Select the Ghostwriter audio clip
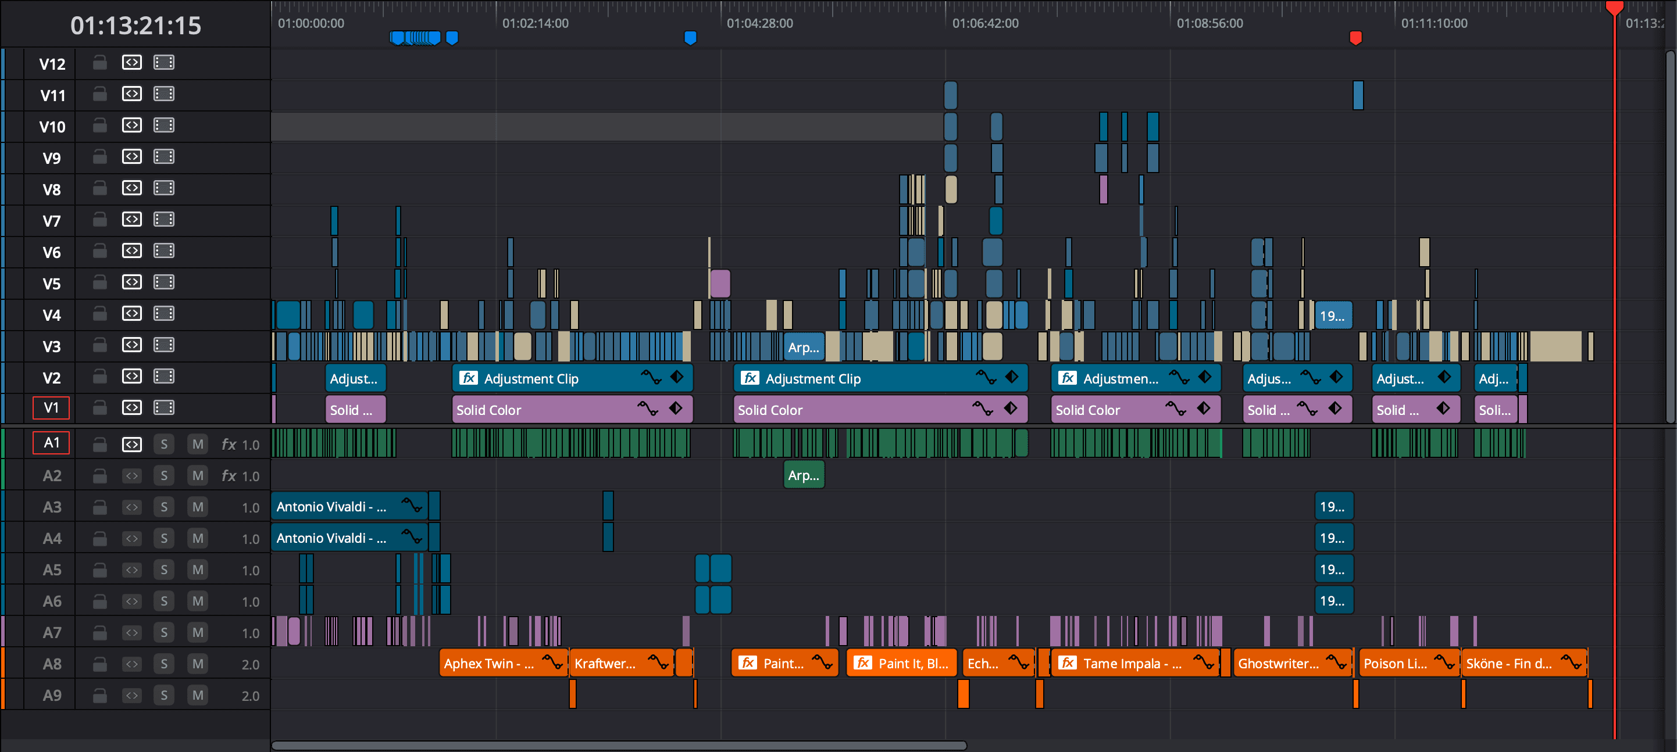 pyautogui.click(x=1293, y=663)
